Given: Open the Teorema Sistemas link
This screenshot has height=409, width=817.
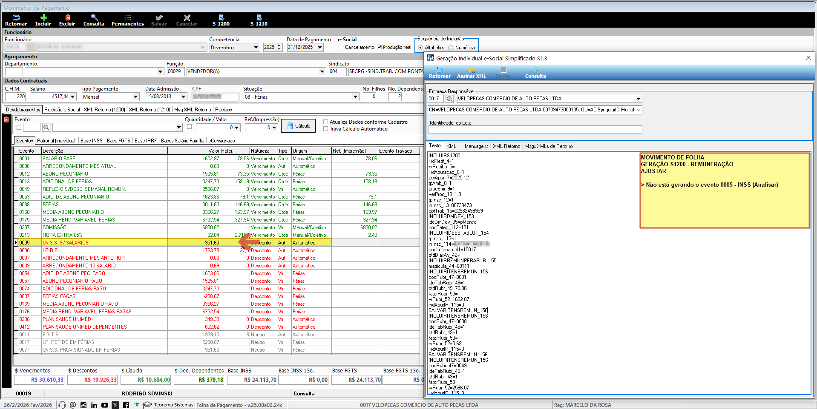Looking at the screenshot, I should click(173, 405).
